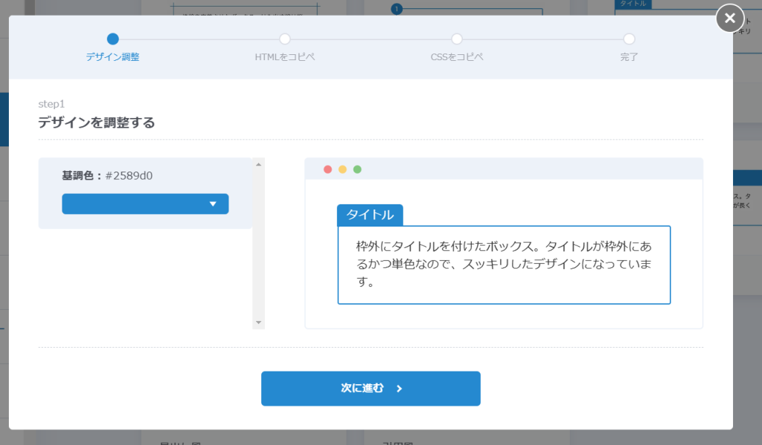Select the 完了 step label
The height and width of the screenshot is (445, 762).
[x=629, y=57]
